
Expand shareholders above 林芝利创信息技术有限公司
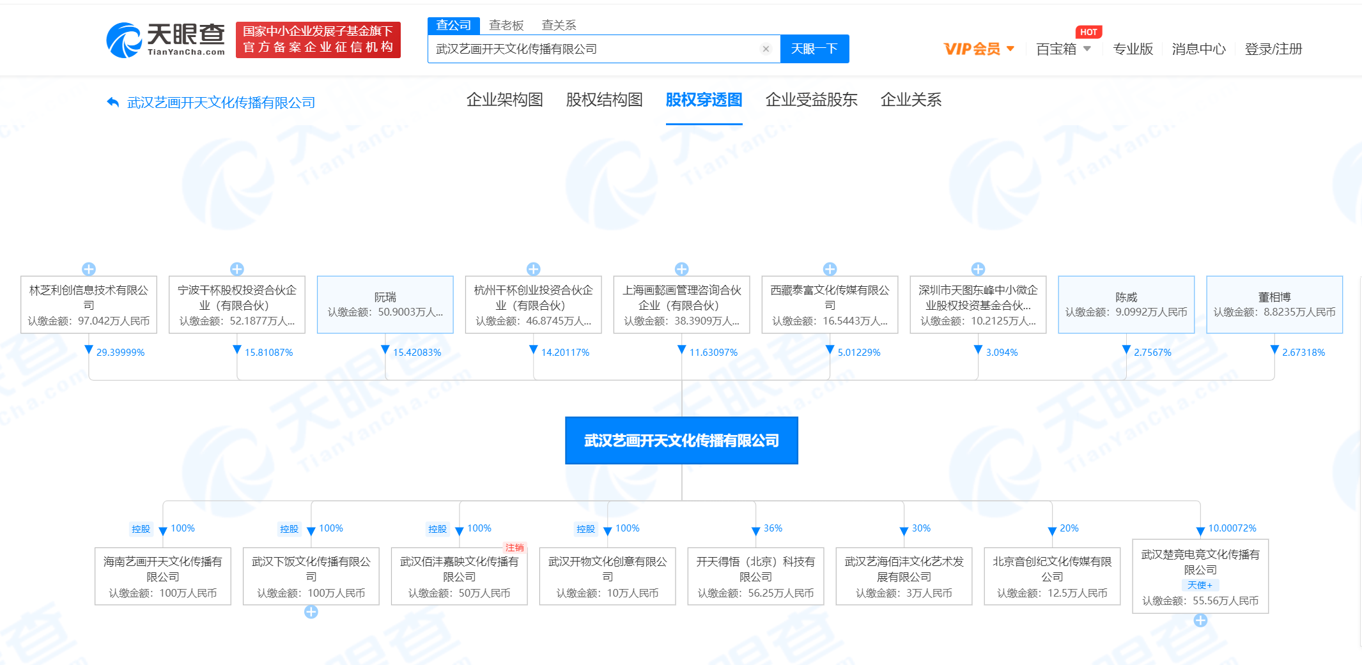tap(89, 269)
